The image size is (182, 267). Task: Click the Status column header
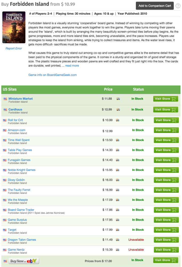click(138, 89)
